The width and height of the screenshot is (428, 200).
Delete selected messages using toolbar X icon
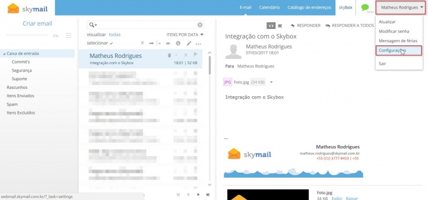(142, 43)
